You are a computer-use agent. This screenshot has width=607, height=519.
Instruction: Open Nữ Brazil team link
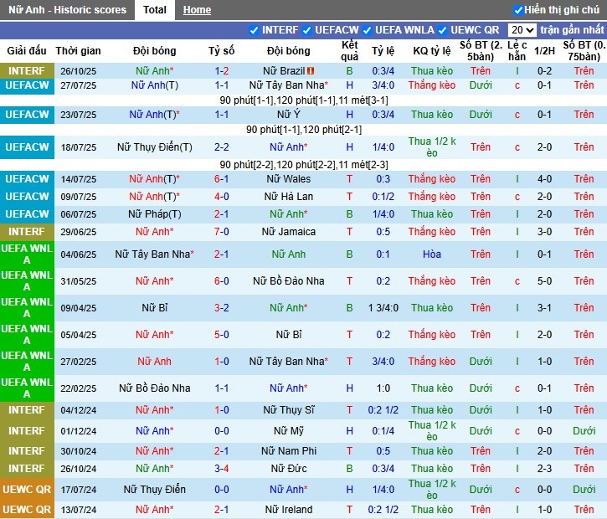284,71
